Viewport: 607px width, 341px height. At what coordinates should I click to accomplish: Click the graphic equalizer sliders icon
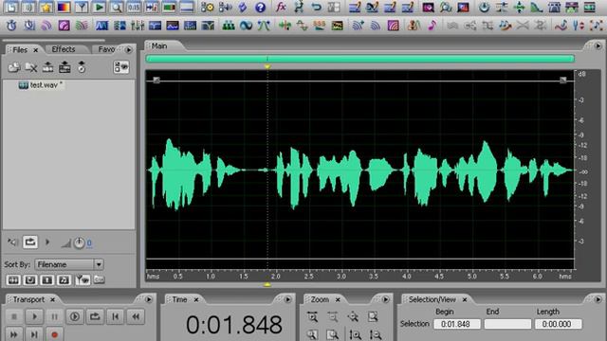pyautogui.click(x=138, y=26)
